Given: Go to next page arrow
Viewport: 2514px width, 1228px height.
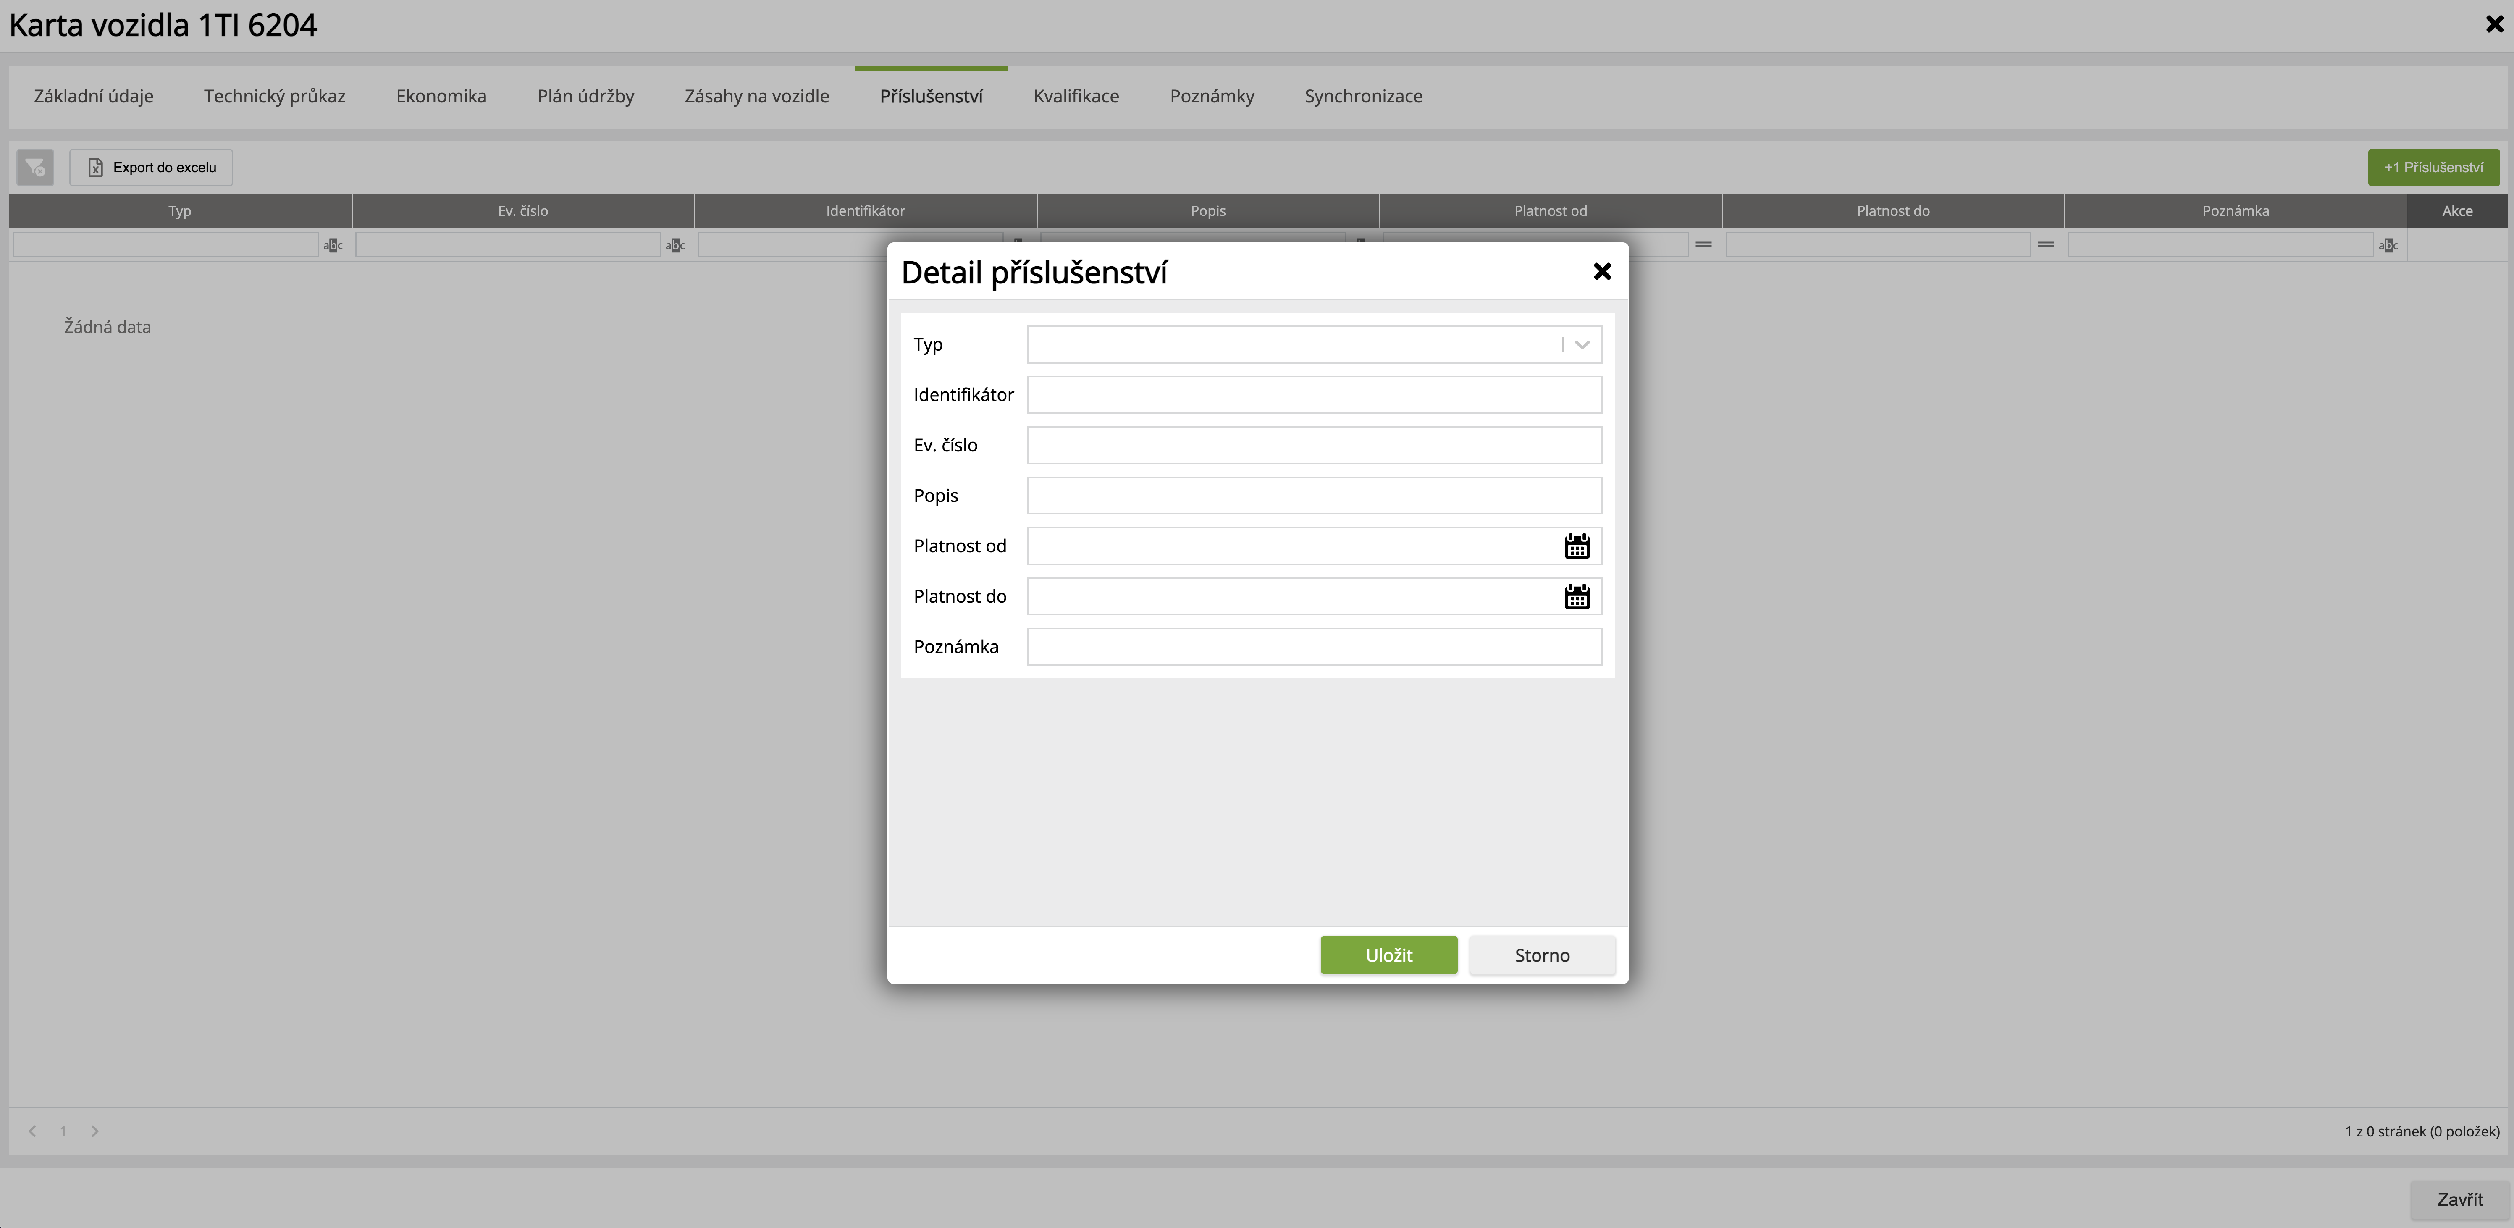Looking at the screenshot, I should tap(94, 1131).
